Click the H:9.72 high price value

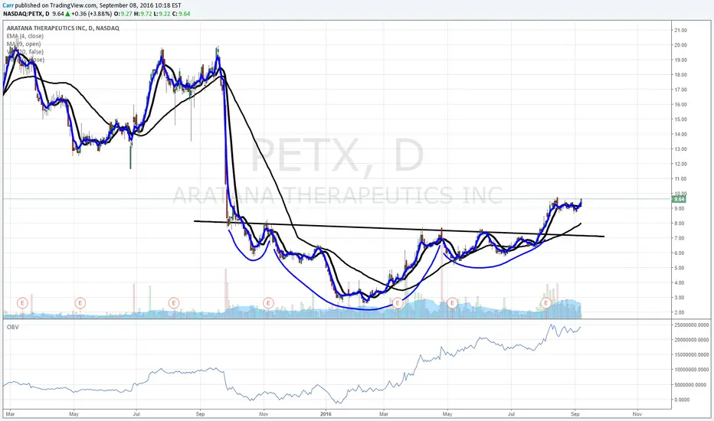click(x=143, y=14)
